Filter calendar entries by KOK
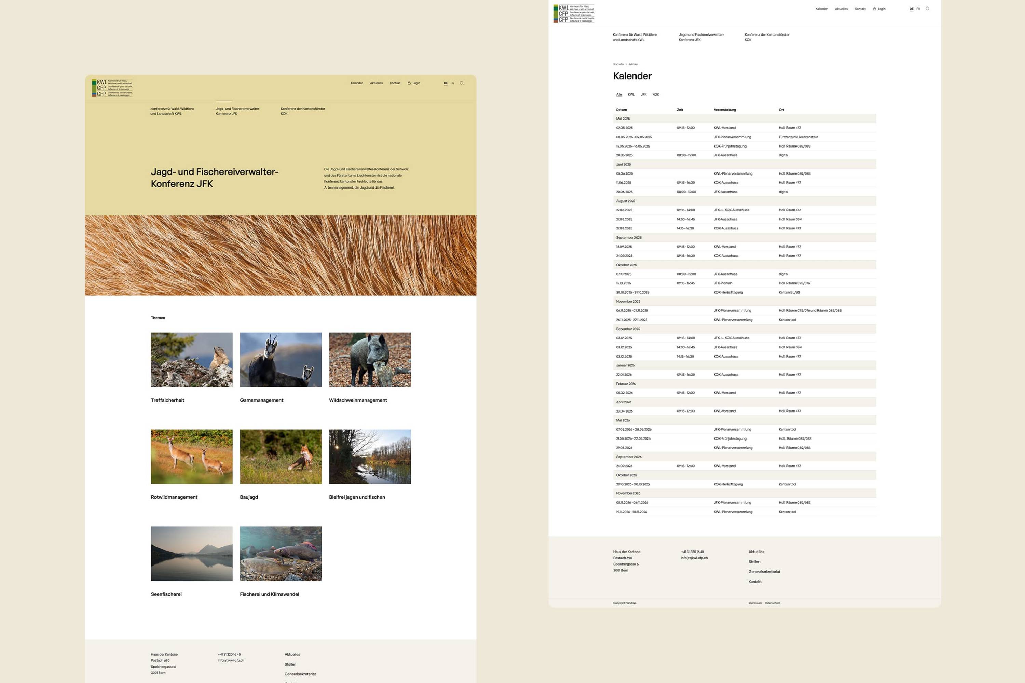Viewport: 1025px width, 683px height. [655, 94]
